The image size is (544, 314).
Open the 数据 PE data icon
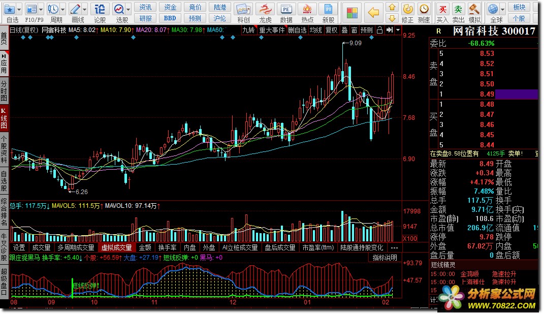[x=286, y=9]
